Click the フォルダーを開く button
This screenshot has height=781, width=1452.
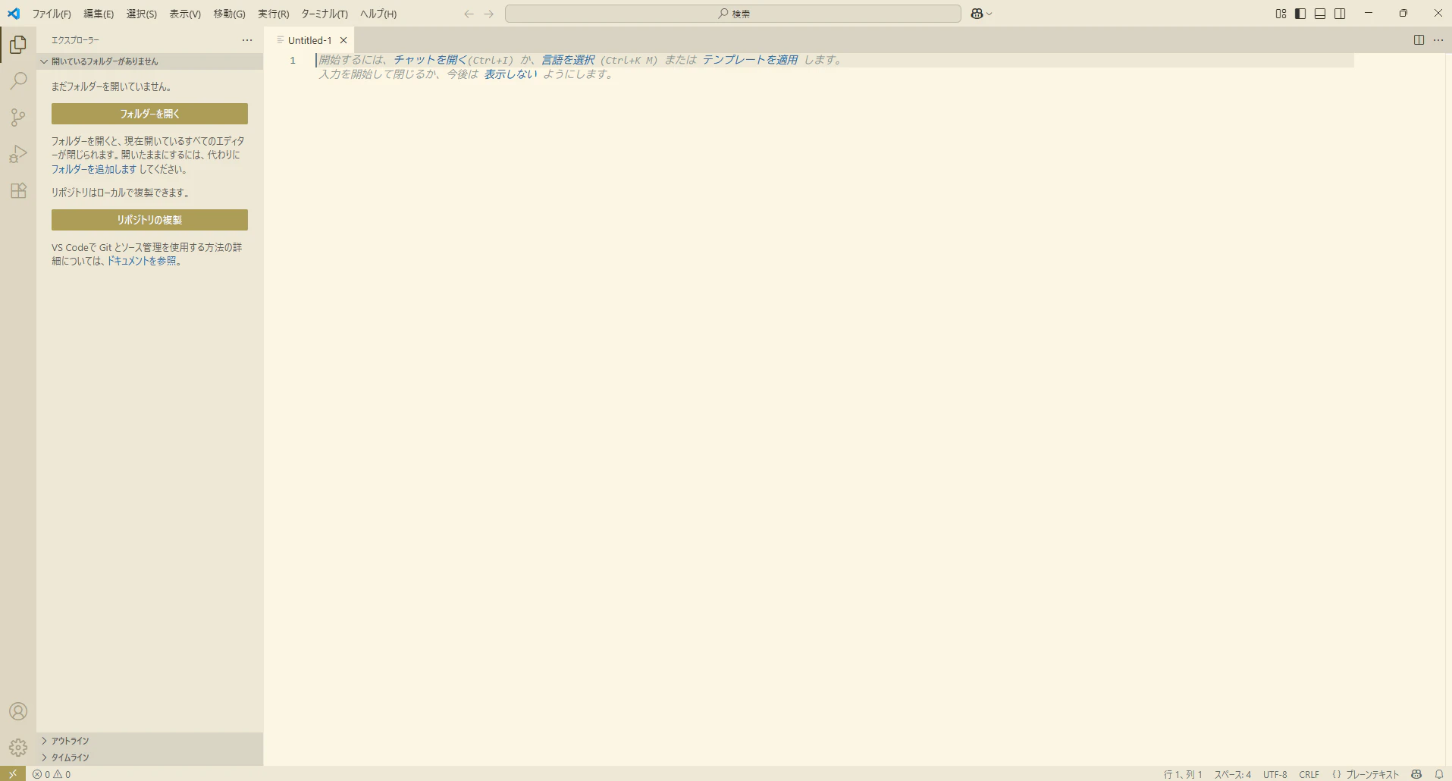pyautogui.click(x=149, y=114)
